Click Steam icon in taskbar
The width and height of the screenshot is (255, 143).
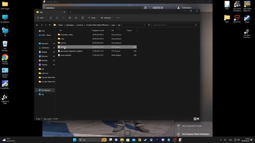click(145, 140)
